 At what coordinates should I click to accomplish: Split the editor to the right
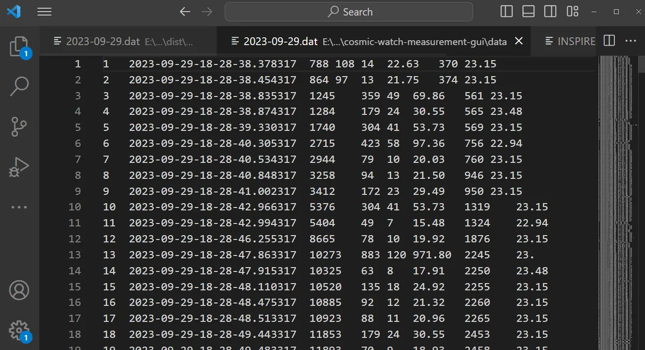pos(609,41)
